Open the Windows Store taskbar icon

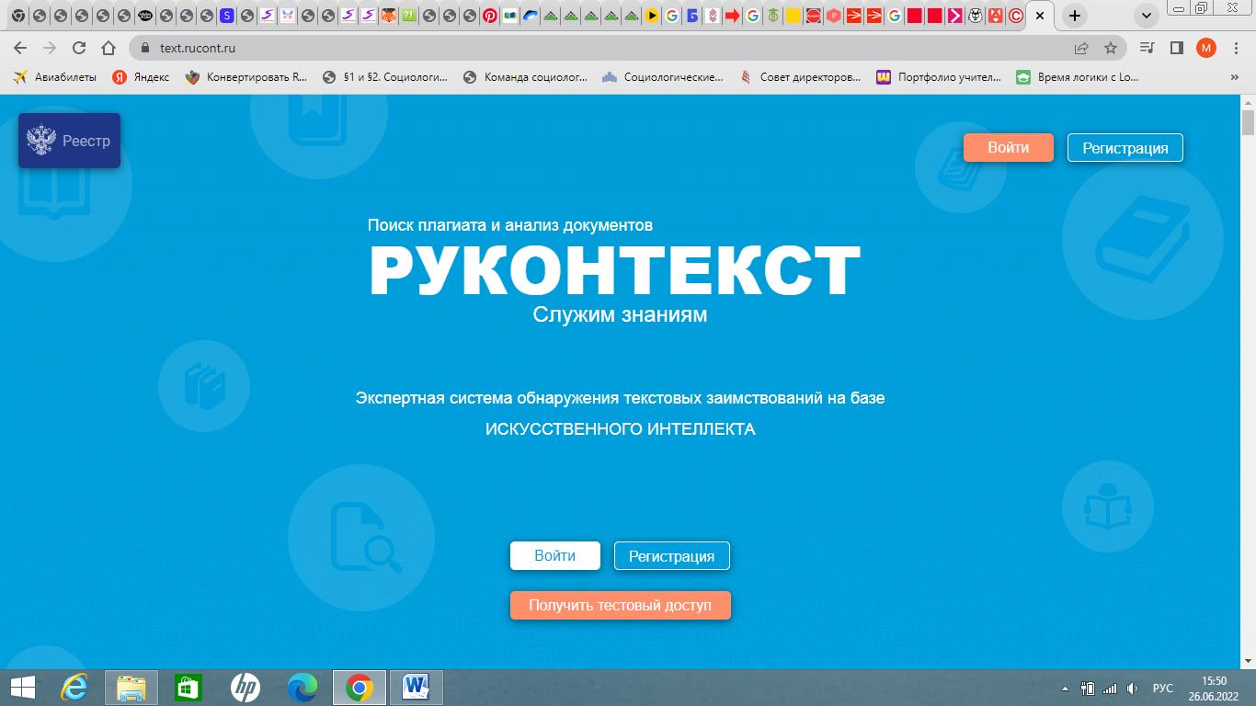click(x=188, y=688)
